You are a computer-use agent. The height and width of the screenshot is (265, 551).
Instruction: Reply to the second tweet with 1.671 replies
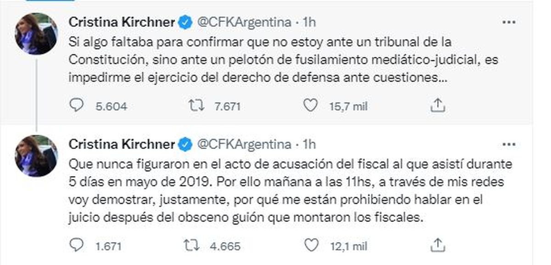(x=75, y=245)
